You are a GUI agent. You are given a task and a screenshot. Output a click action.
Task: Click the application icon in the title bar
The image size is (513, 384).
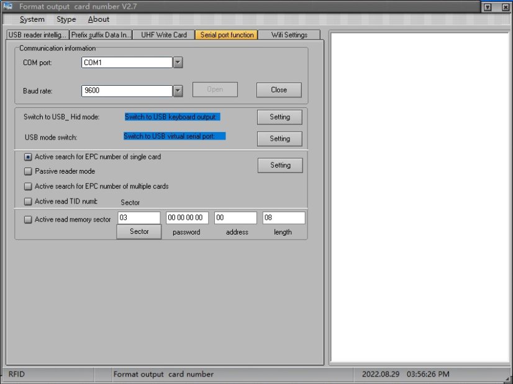9,6
